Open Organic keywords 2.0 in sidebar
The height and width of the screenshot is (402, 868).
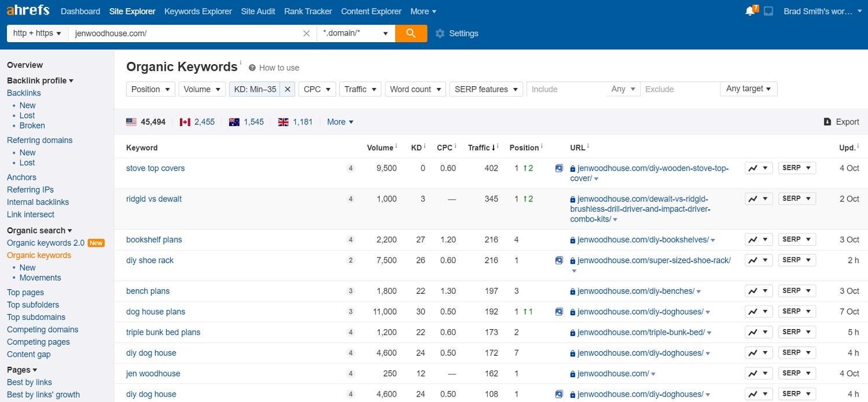coord(47,243)
